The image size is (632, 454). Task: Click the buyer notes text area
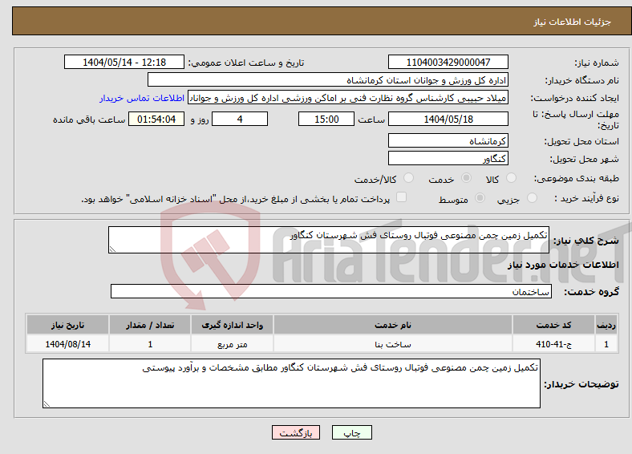click(291, 383)
